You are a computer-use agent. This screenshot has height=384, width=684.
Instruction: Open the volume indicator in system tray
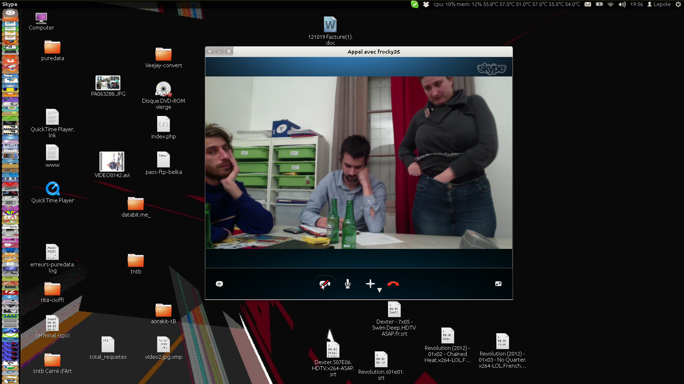click(x=622, y=4)
